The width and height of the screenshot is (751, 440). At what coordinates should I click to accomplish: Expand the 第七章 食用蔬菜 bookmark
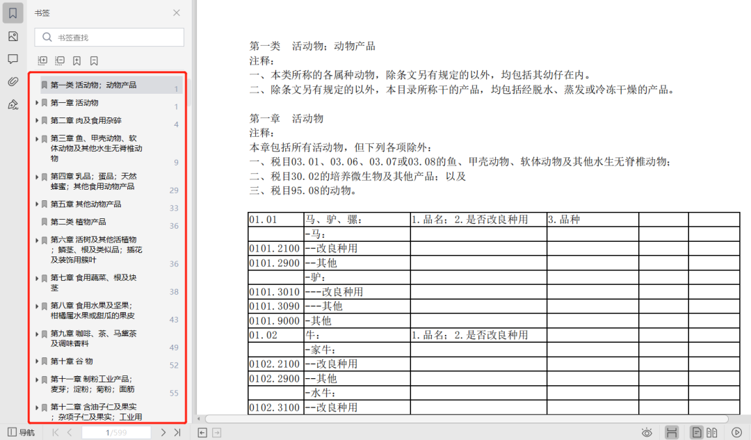tap(37, 277)
